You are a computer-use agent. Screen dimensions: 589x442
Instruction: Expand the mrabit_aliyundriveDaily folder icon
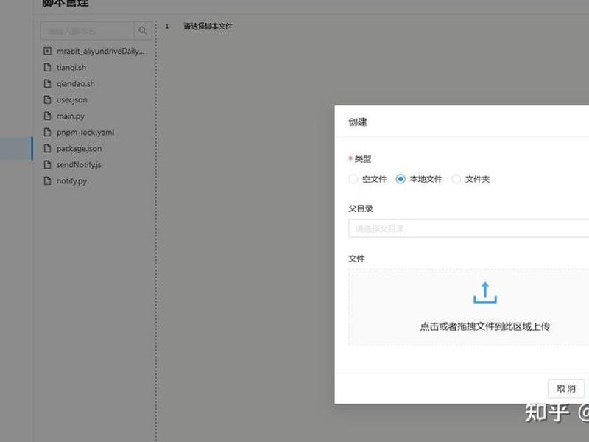[47, 51]
